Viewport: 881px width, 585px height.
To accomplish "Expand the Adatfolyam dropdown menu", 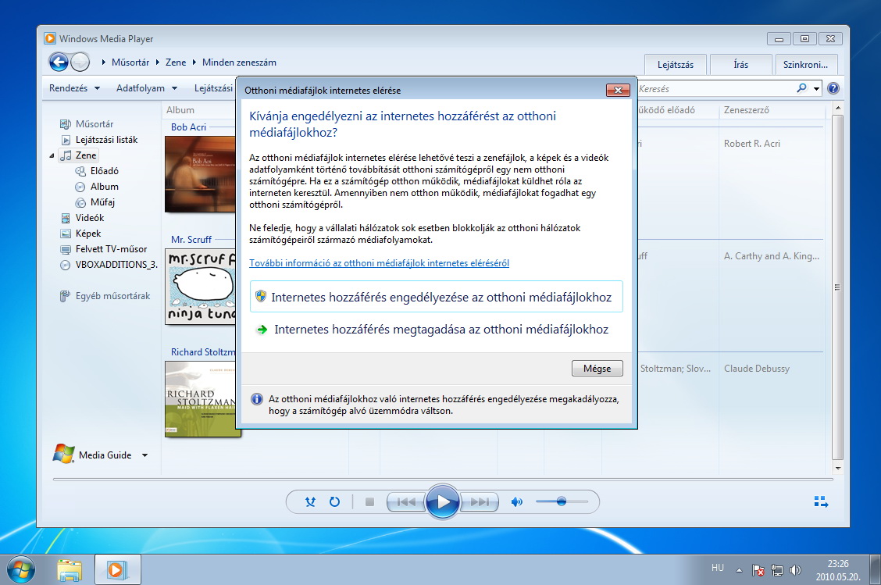I will click(x=147, y=88).
